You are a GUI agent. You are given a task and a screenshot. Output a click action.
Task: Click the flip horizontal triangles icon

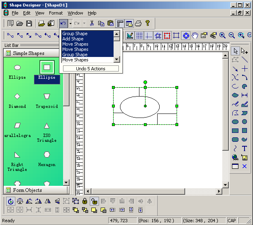(48, 201)
